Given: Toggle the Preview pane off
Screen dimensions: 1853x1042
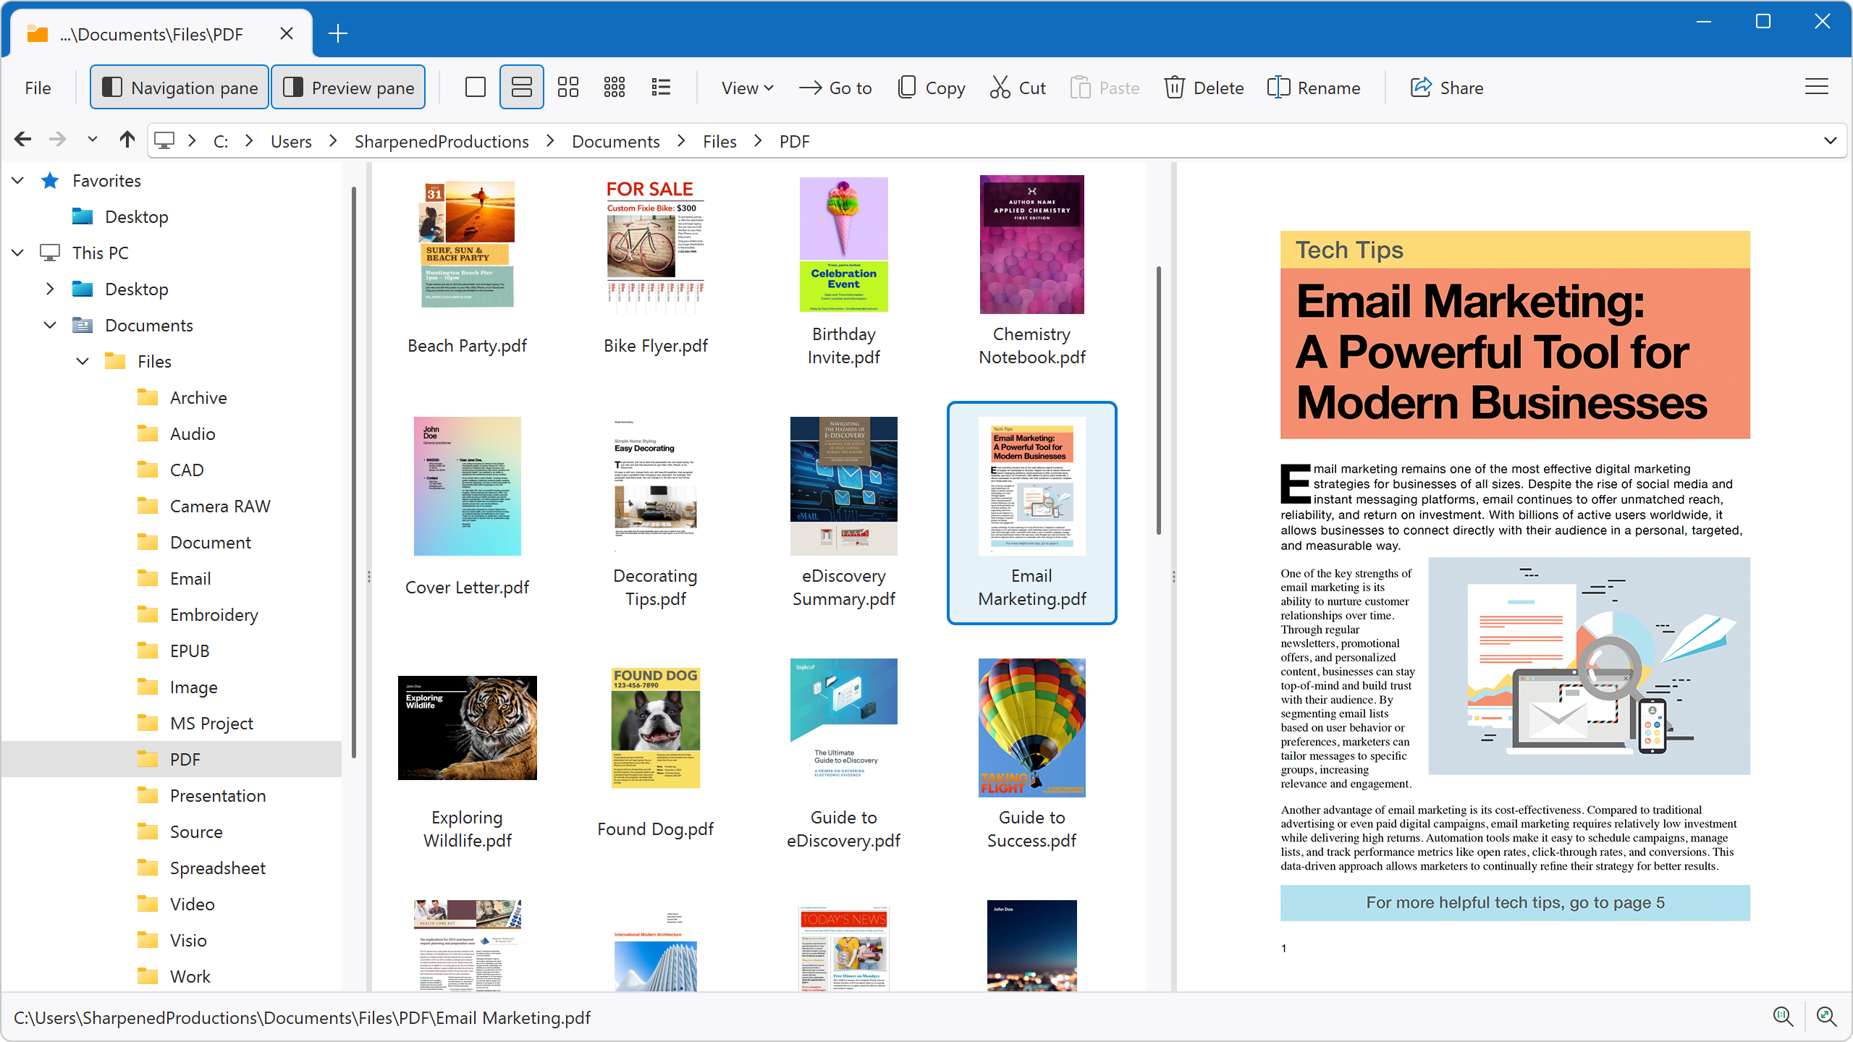Looking at the screenshot, I should click(x=348, y=87).
